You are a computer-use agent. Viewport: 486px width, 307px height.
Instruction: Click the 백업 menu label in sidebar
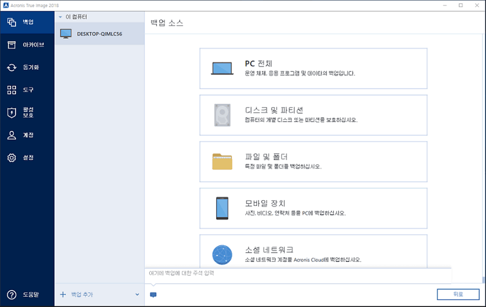28,22
